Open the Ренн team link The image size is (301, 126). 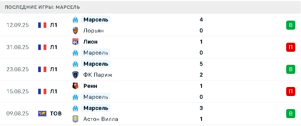pyautogui.click(x=90, y=86)
